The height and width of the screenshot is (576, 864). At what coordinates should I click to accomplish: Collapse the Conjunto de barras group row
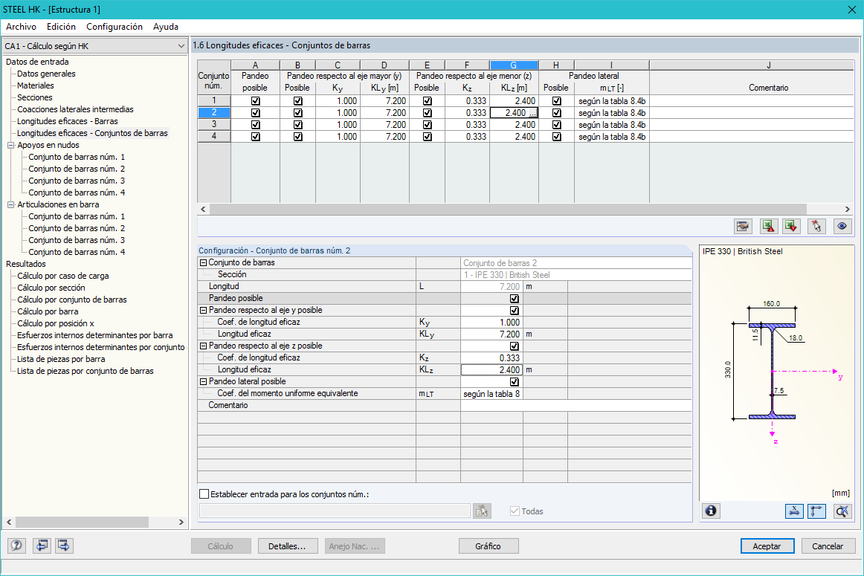point(203,263)
